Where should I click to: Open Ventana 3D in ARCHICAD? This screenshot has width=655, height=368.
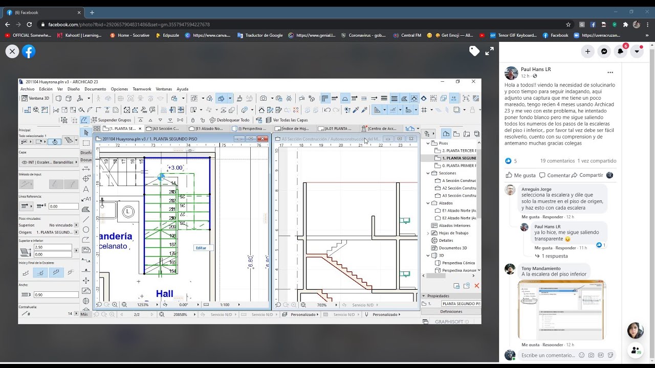coord(35,98)
